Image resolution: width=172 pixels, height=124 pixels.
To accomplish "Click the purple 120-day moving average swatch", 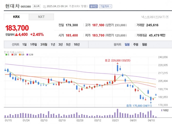I will click(x=27, y=55).
